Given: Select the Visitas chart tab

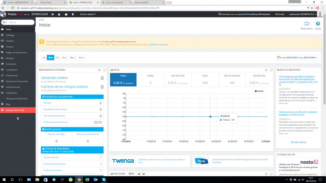Looking at the screenshot, I should click(x=205, y=80).
